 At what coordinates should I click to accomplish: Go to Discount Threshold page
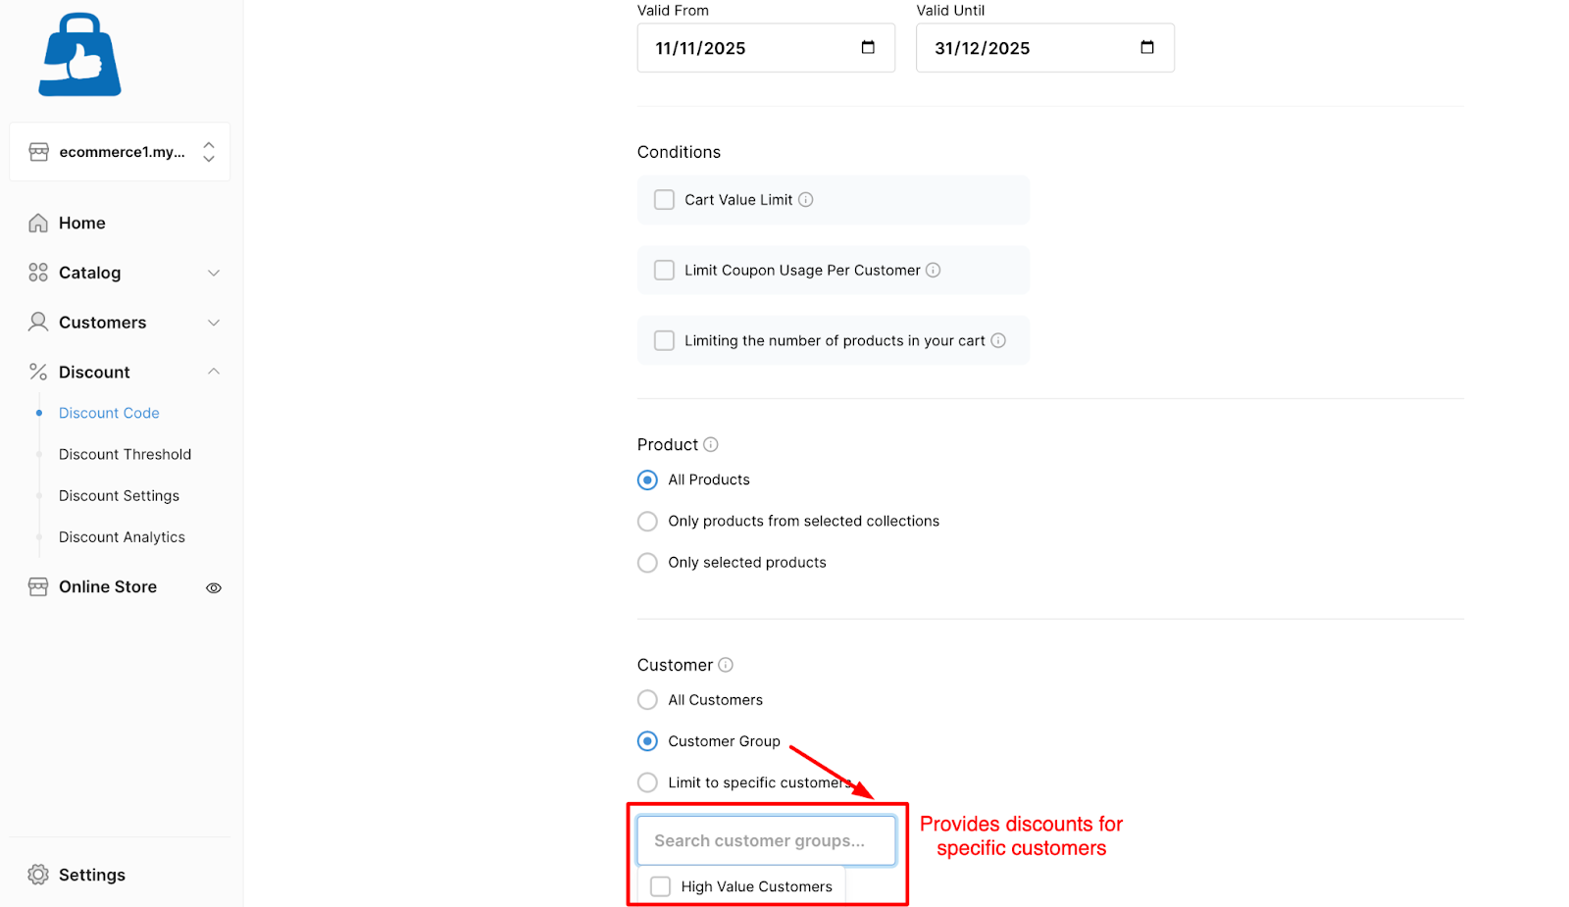tap(125, 455)
